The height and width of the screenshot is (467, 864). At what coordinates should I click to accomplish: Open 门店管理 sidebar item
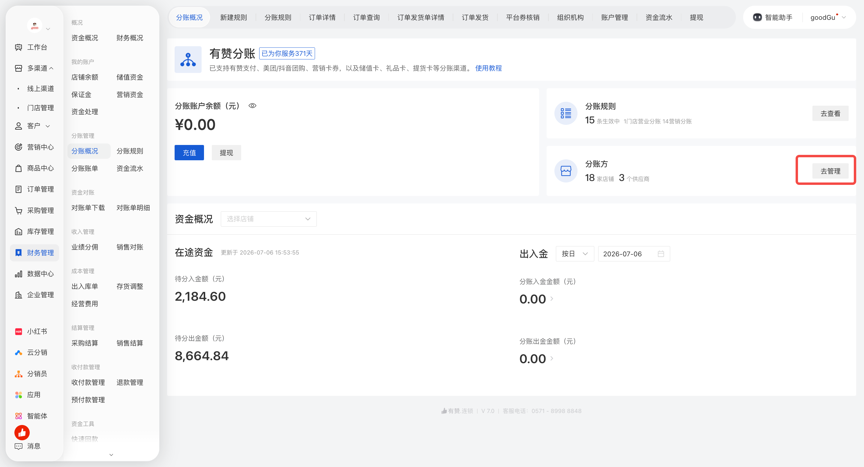40,108
